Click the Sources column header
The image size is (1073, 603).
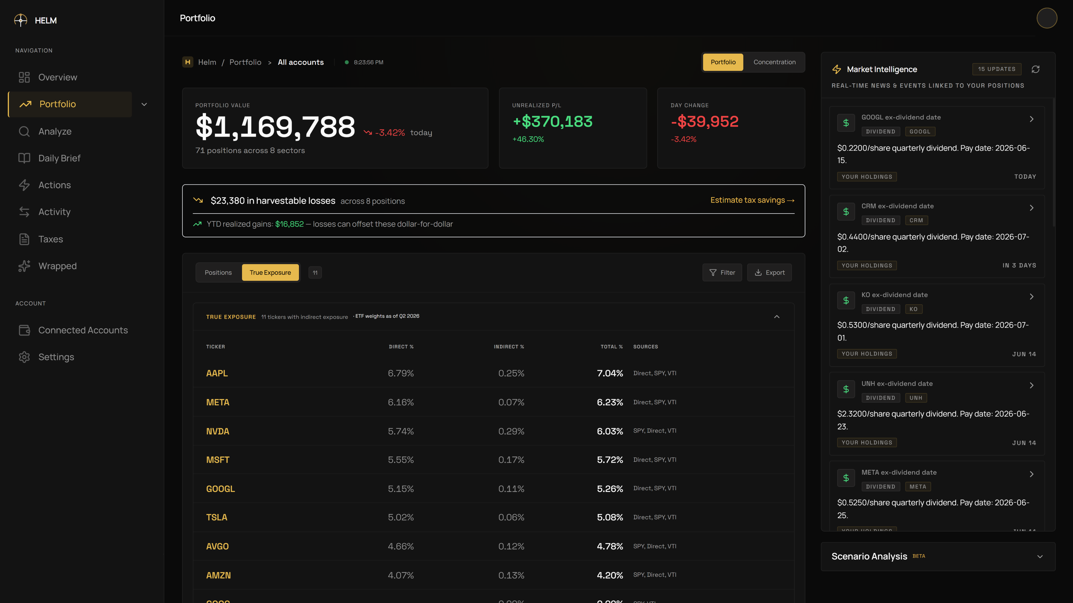click(646, 347)
